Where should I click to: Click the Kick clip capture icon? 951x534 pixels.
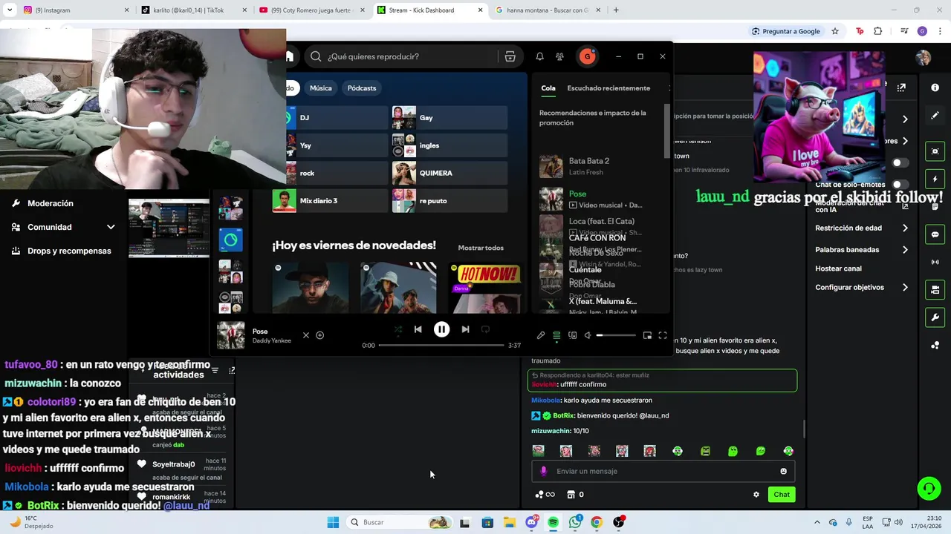[x=935, y=151]
